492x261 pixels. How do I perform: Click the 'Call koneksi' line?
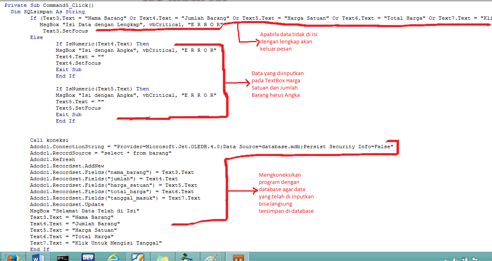point(49,140)
